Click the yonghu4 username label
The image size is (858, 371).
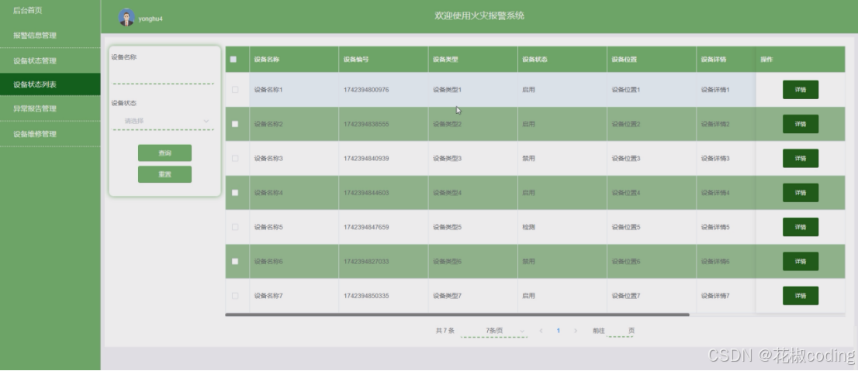tap(150, 19)
